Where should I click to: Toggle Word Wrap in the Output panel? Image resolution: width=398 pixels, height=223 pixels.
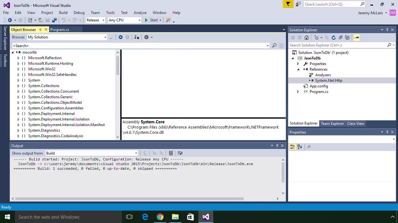tap(180, 153)
